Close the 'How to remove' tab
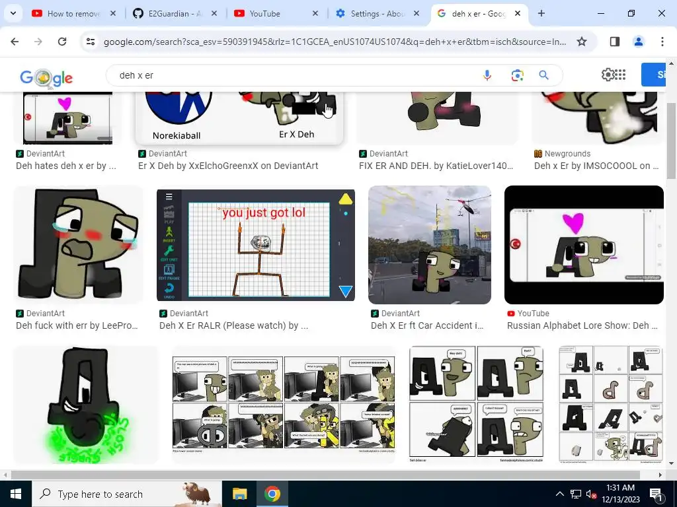 point(113,13)
